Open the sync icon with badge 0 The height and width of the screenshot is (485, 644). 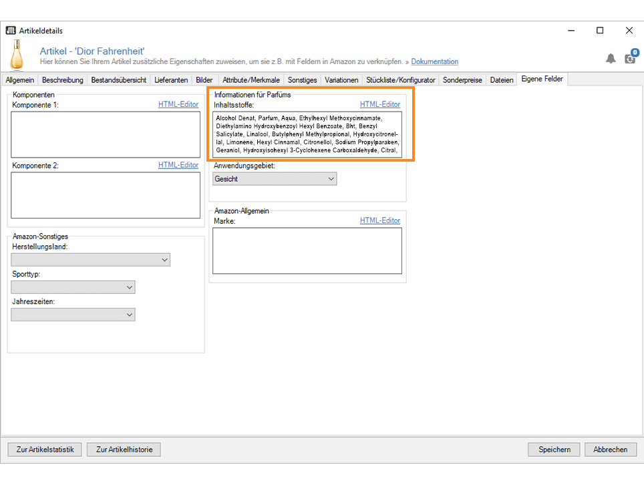click(x=630, y=58)
